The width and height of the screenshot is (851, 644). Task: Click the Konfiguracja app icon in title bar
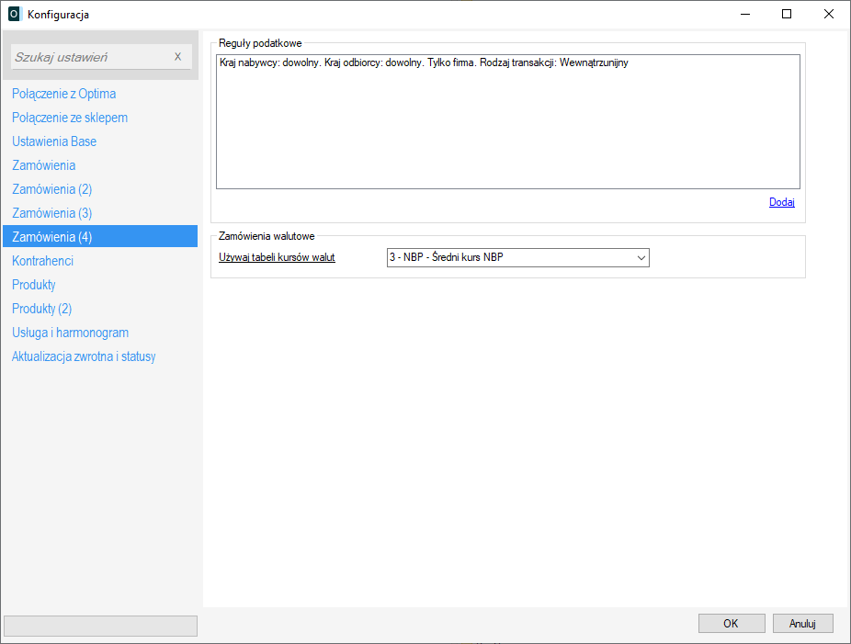click(14, 15)
